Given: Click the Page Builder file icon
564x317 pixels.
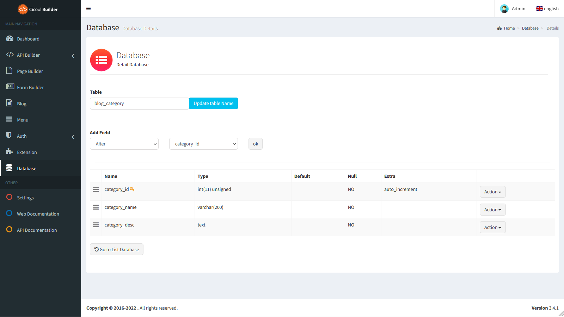Looking at the screenshot, I should coord(9,70).
